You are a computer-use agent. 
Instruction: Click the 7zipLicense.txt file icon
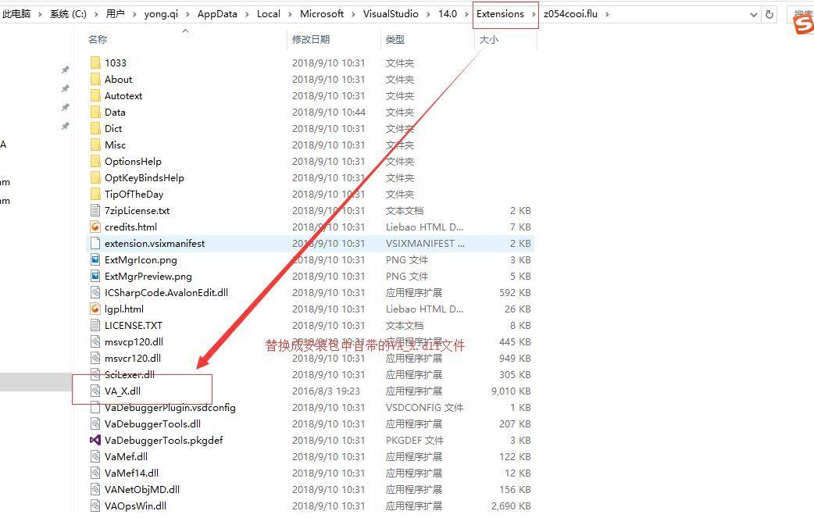[x=95, y=211]
